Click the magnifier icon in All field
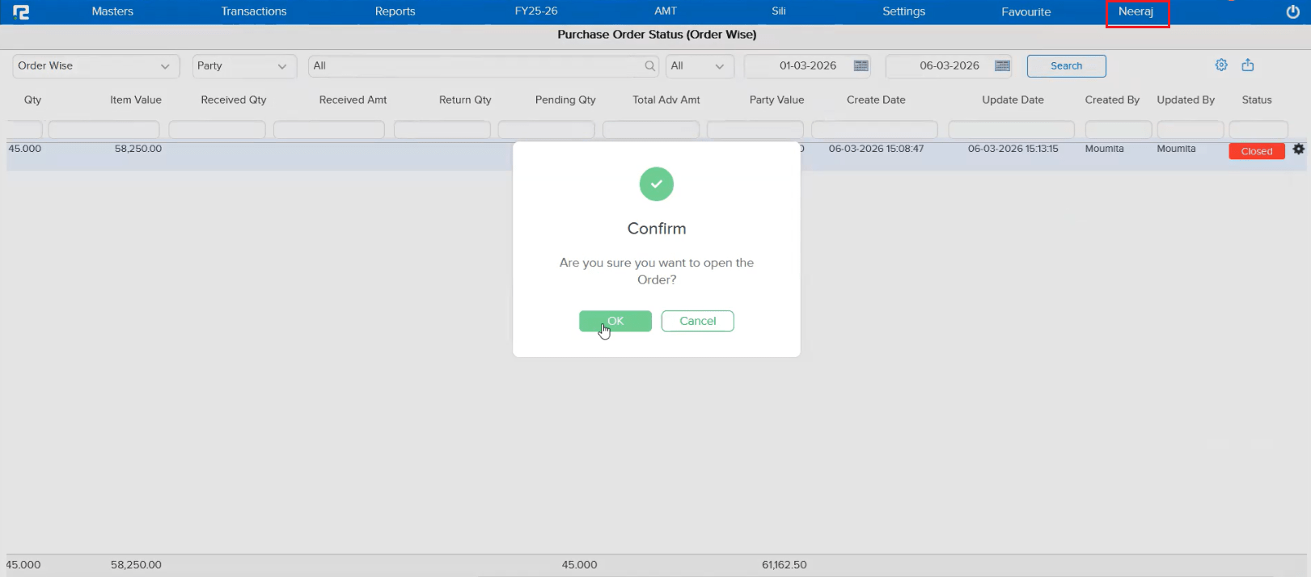 [649, 66]
